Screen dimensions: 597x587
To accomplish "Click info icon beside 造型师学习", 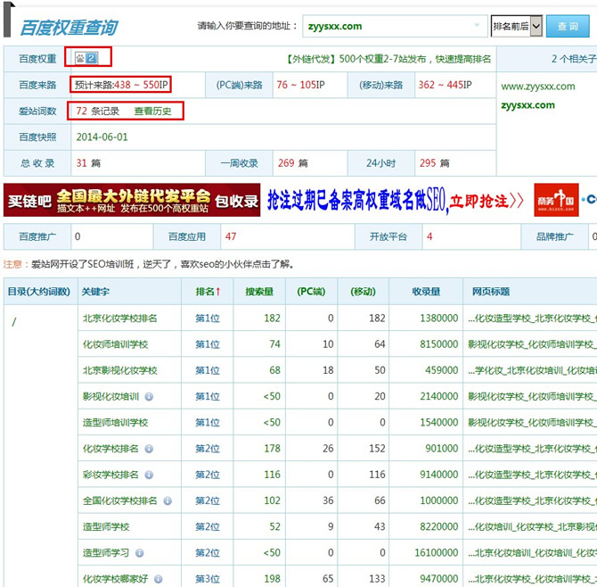I will [140, 553].
